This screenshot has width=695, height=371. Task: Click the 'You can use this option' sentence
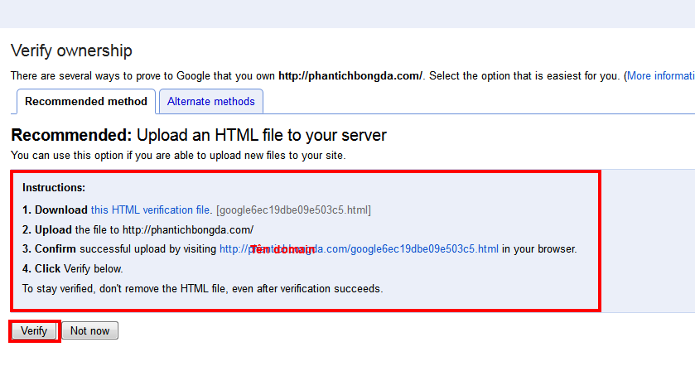click(x=177, y=155)
